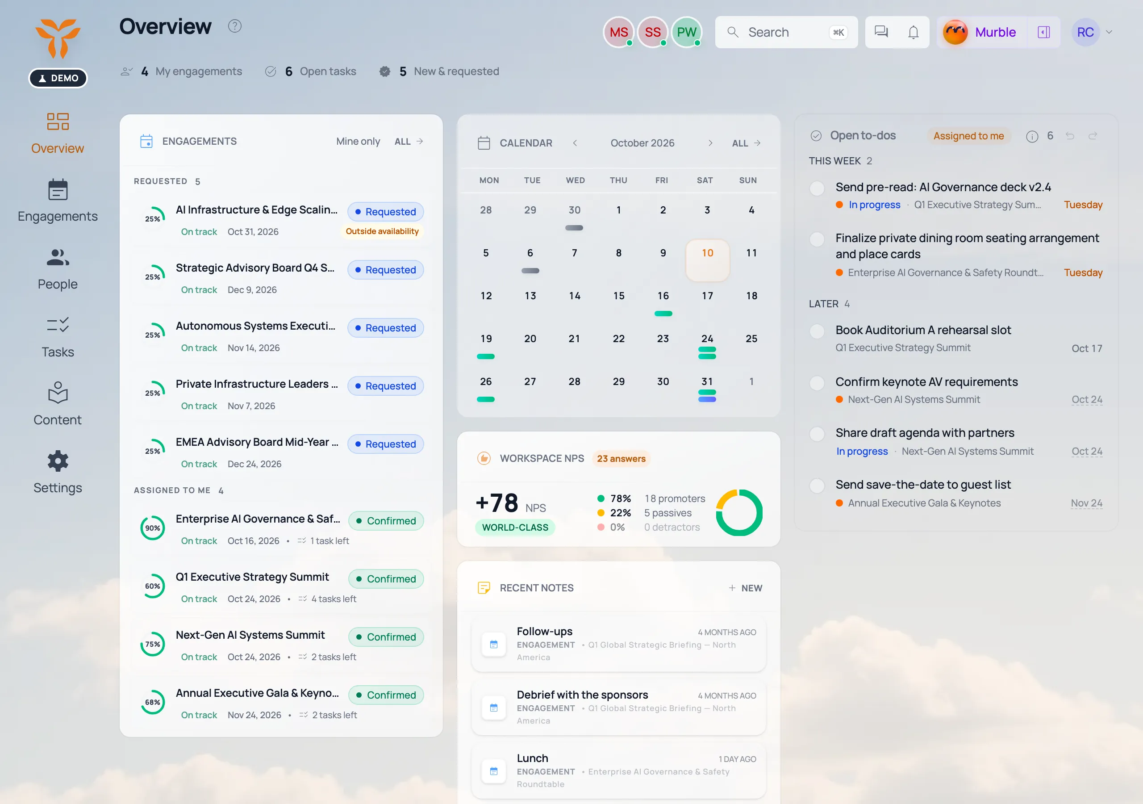Click the event marker on October 16
The image size is (1143, 804).
pyautogui.click(x=663, y=314)
